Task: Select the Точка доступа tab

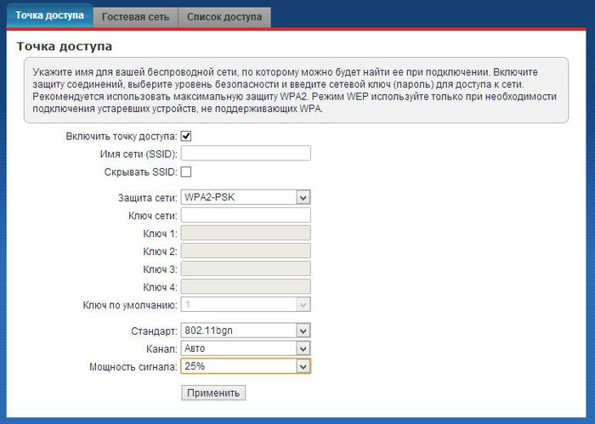Action: (x=48, y=16)
